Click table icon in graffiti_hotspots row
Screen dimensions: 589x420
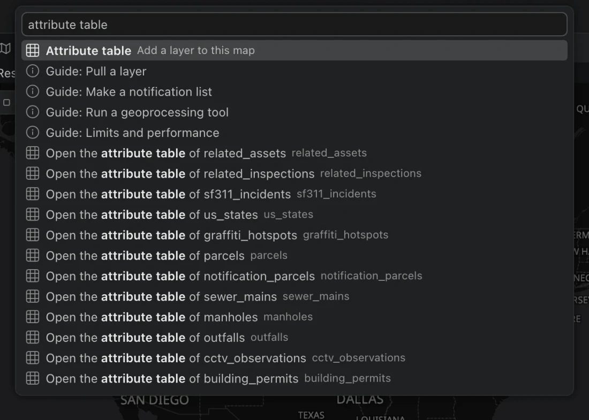(x=33, y=234)
